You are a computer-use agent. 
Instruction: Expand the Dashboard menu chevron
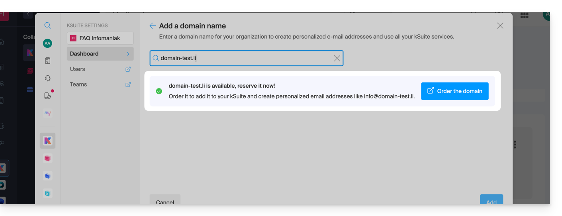pyautogui.click(x=128, y=54)
